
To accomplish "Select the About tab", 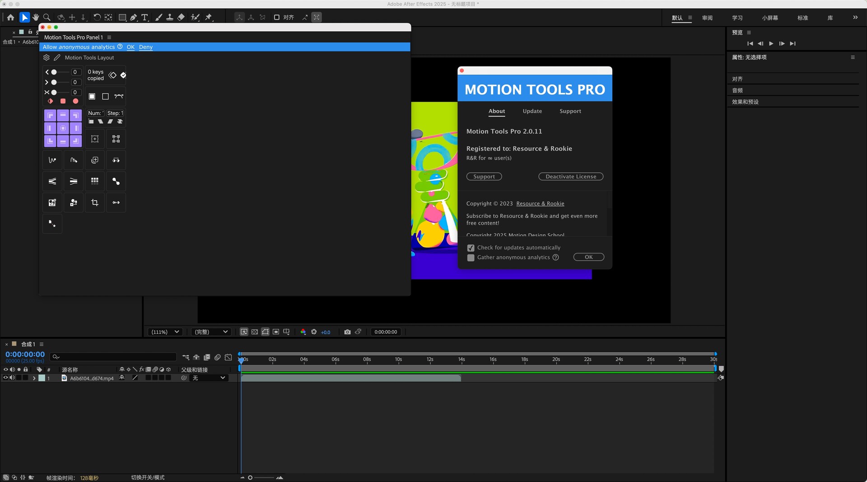I will pyautogui.click(x=497, y=111).
